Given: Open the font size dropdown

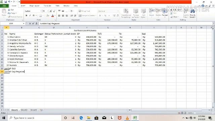Looking at the screenshot, I should tap(48, 11).
